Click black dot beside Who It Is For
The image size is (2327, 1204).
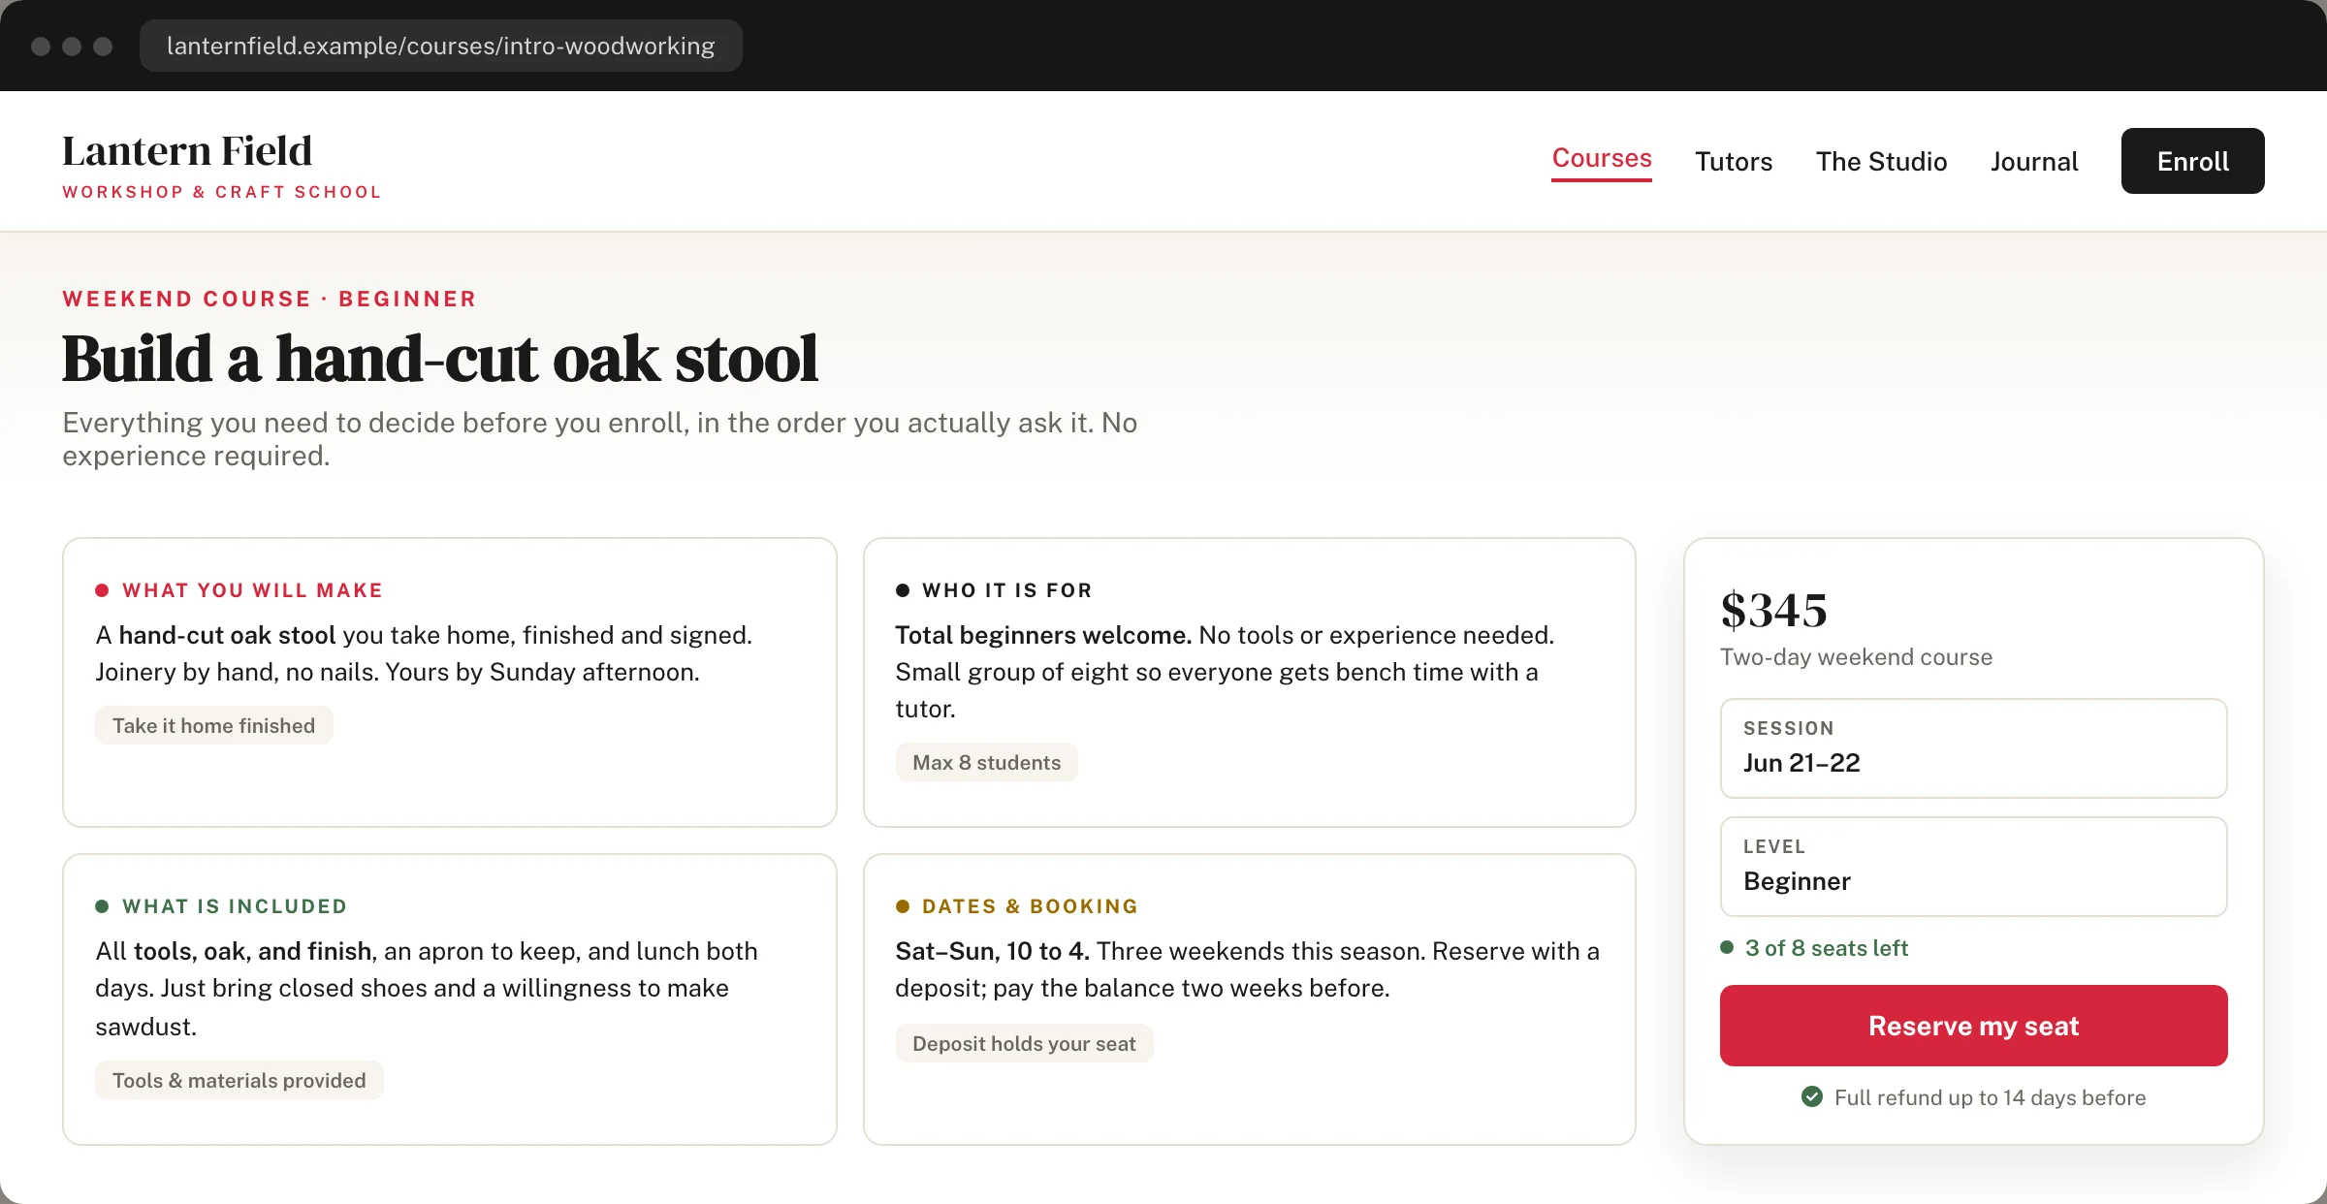(903, 590)
